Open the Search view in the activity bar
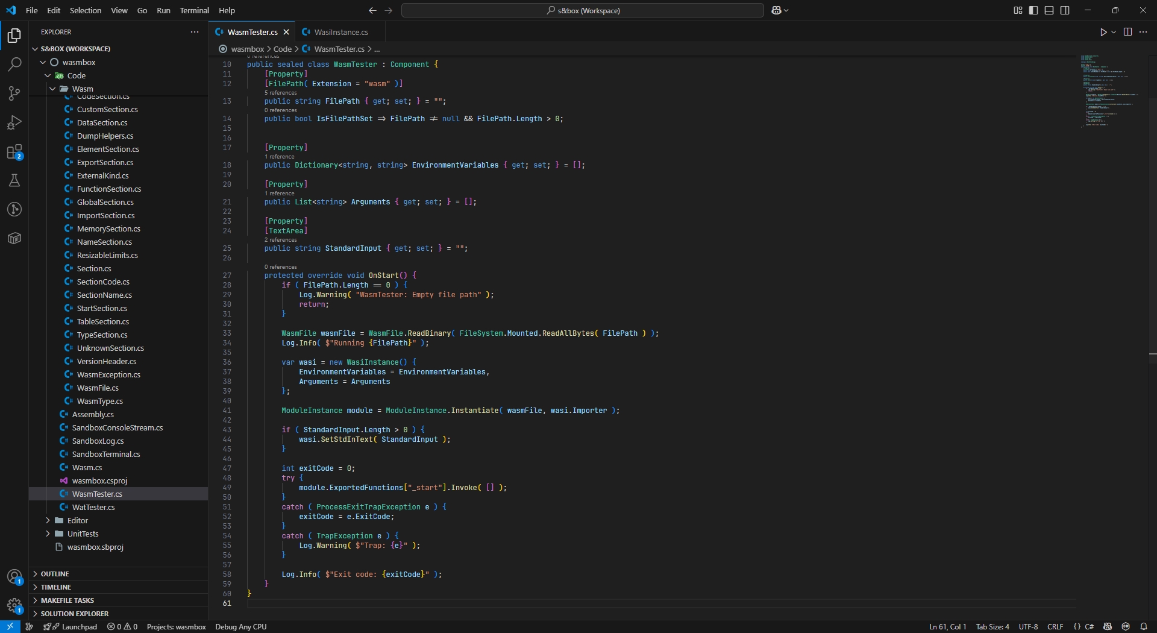Viewport: 1157px width, 633px height. coord(14,65)
